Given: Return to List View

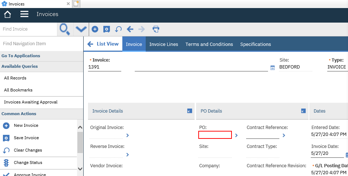Looking at the screenshot, I should (x=103, y=44).
